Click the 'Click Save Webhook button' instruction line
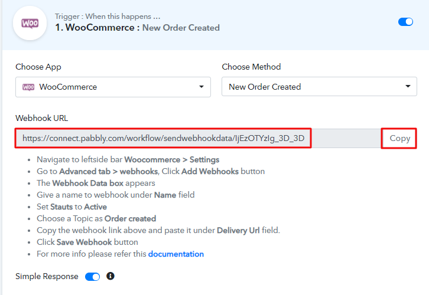 click(87, 242)
